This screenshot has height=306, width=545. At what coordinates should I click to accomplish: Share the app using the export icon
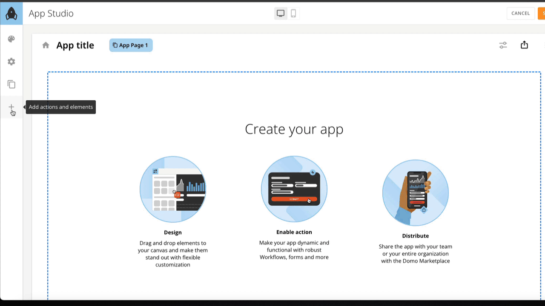[x=524, y=45]
